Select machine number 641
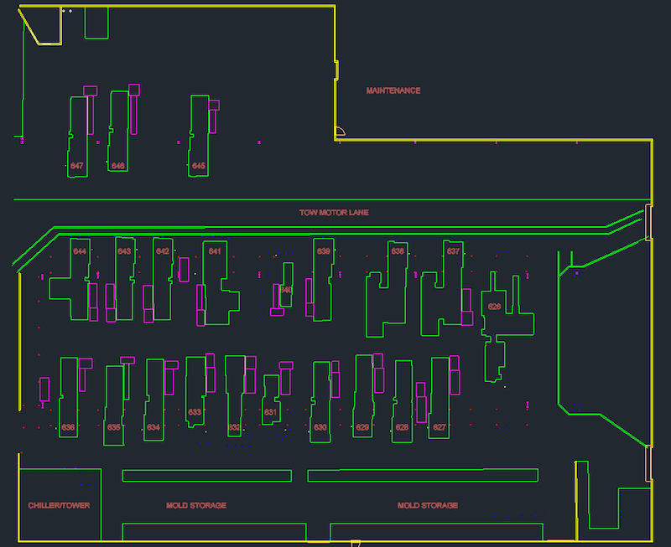Screen dimensions: 671x547 216,251
